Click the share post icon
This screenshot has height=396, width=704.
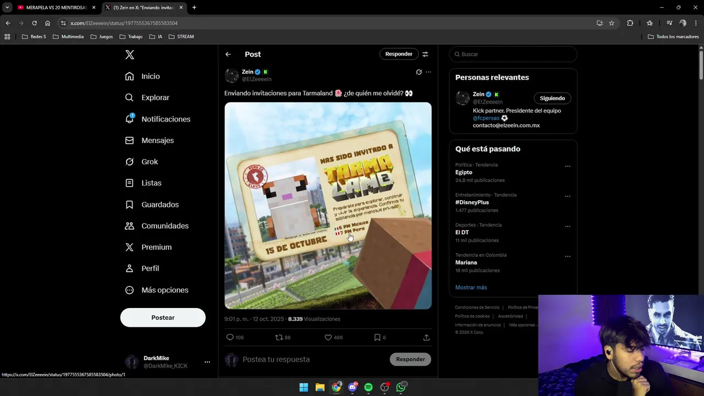426,337
